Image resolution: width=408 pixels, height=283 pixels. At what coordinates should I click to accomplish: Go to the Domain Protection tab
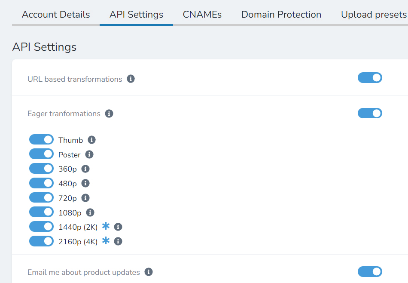[x=281, y=15]
